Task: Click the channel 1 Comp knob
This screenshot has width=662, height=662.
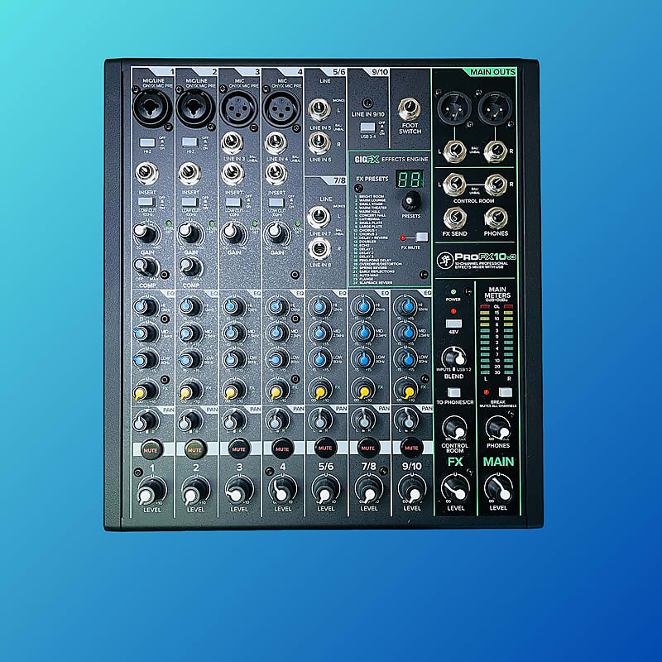Action: (146, 266)
